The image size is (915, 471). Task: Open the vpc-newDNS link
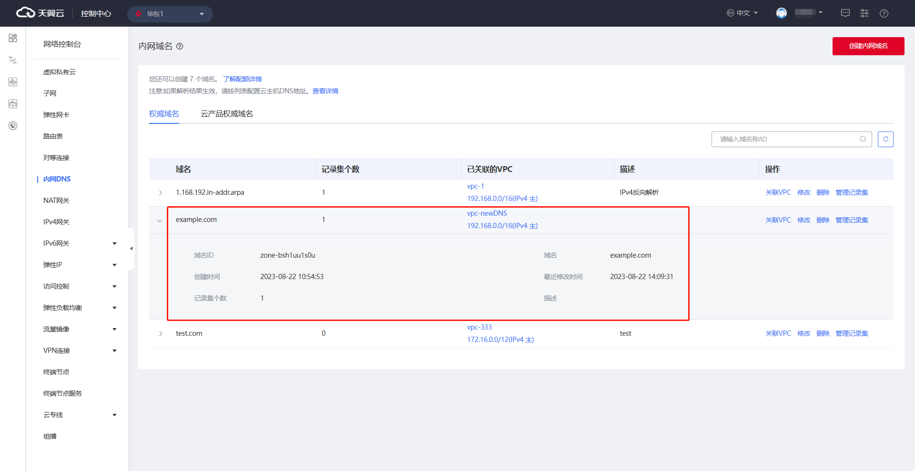(487, 213)
